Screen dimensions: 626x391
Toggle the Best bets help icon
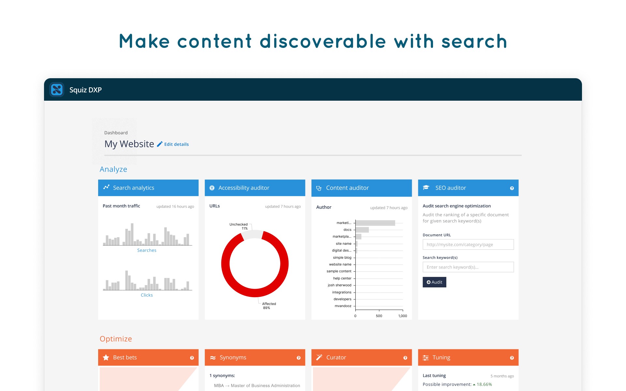point(194,358)
